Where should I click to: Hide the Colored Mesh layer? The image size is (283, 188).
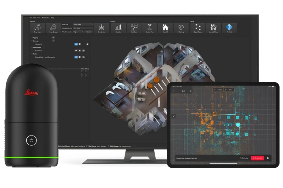(76, 57)
